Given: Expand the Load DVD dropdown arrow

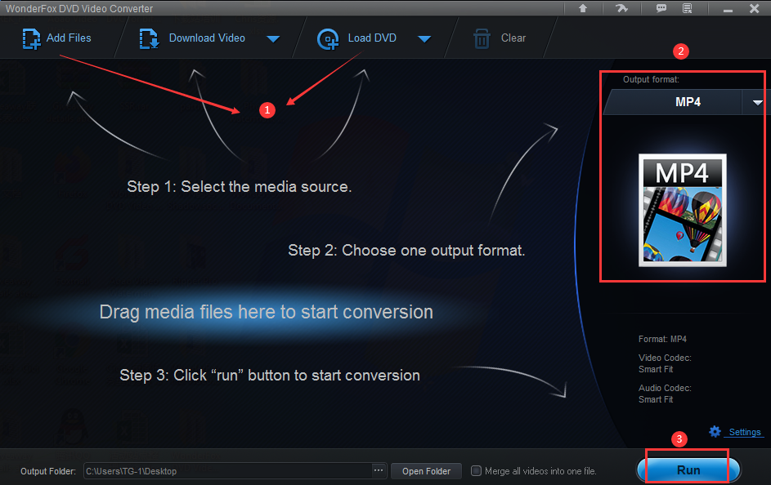Looking at the screenshot, I should (x=424, y=38).
